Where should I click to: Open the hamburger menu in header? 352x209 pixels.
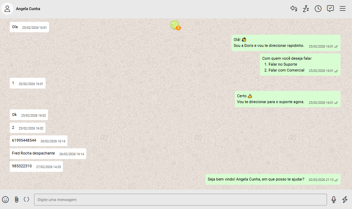point(342,9)
